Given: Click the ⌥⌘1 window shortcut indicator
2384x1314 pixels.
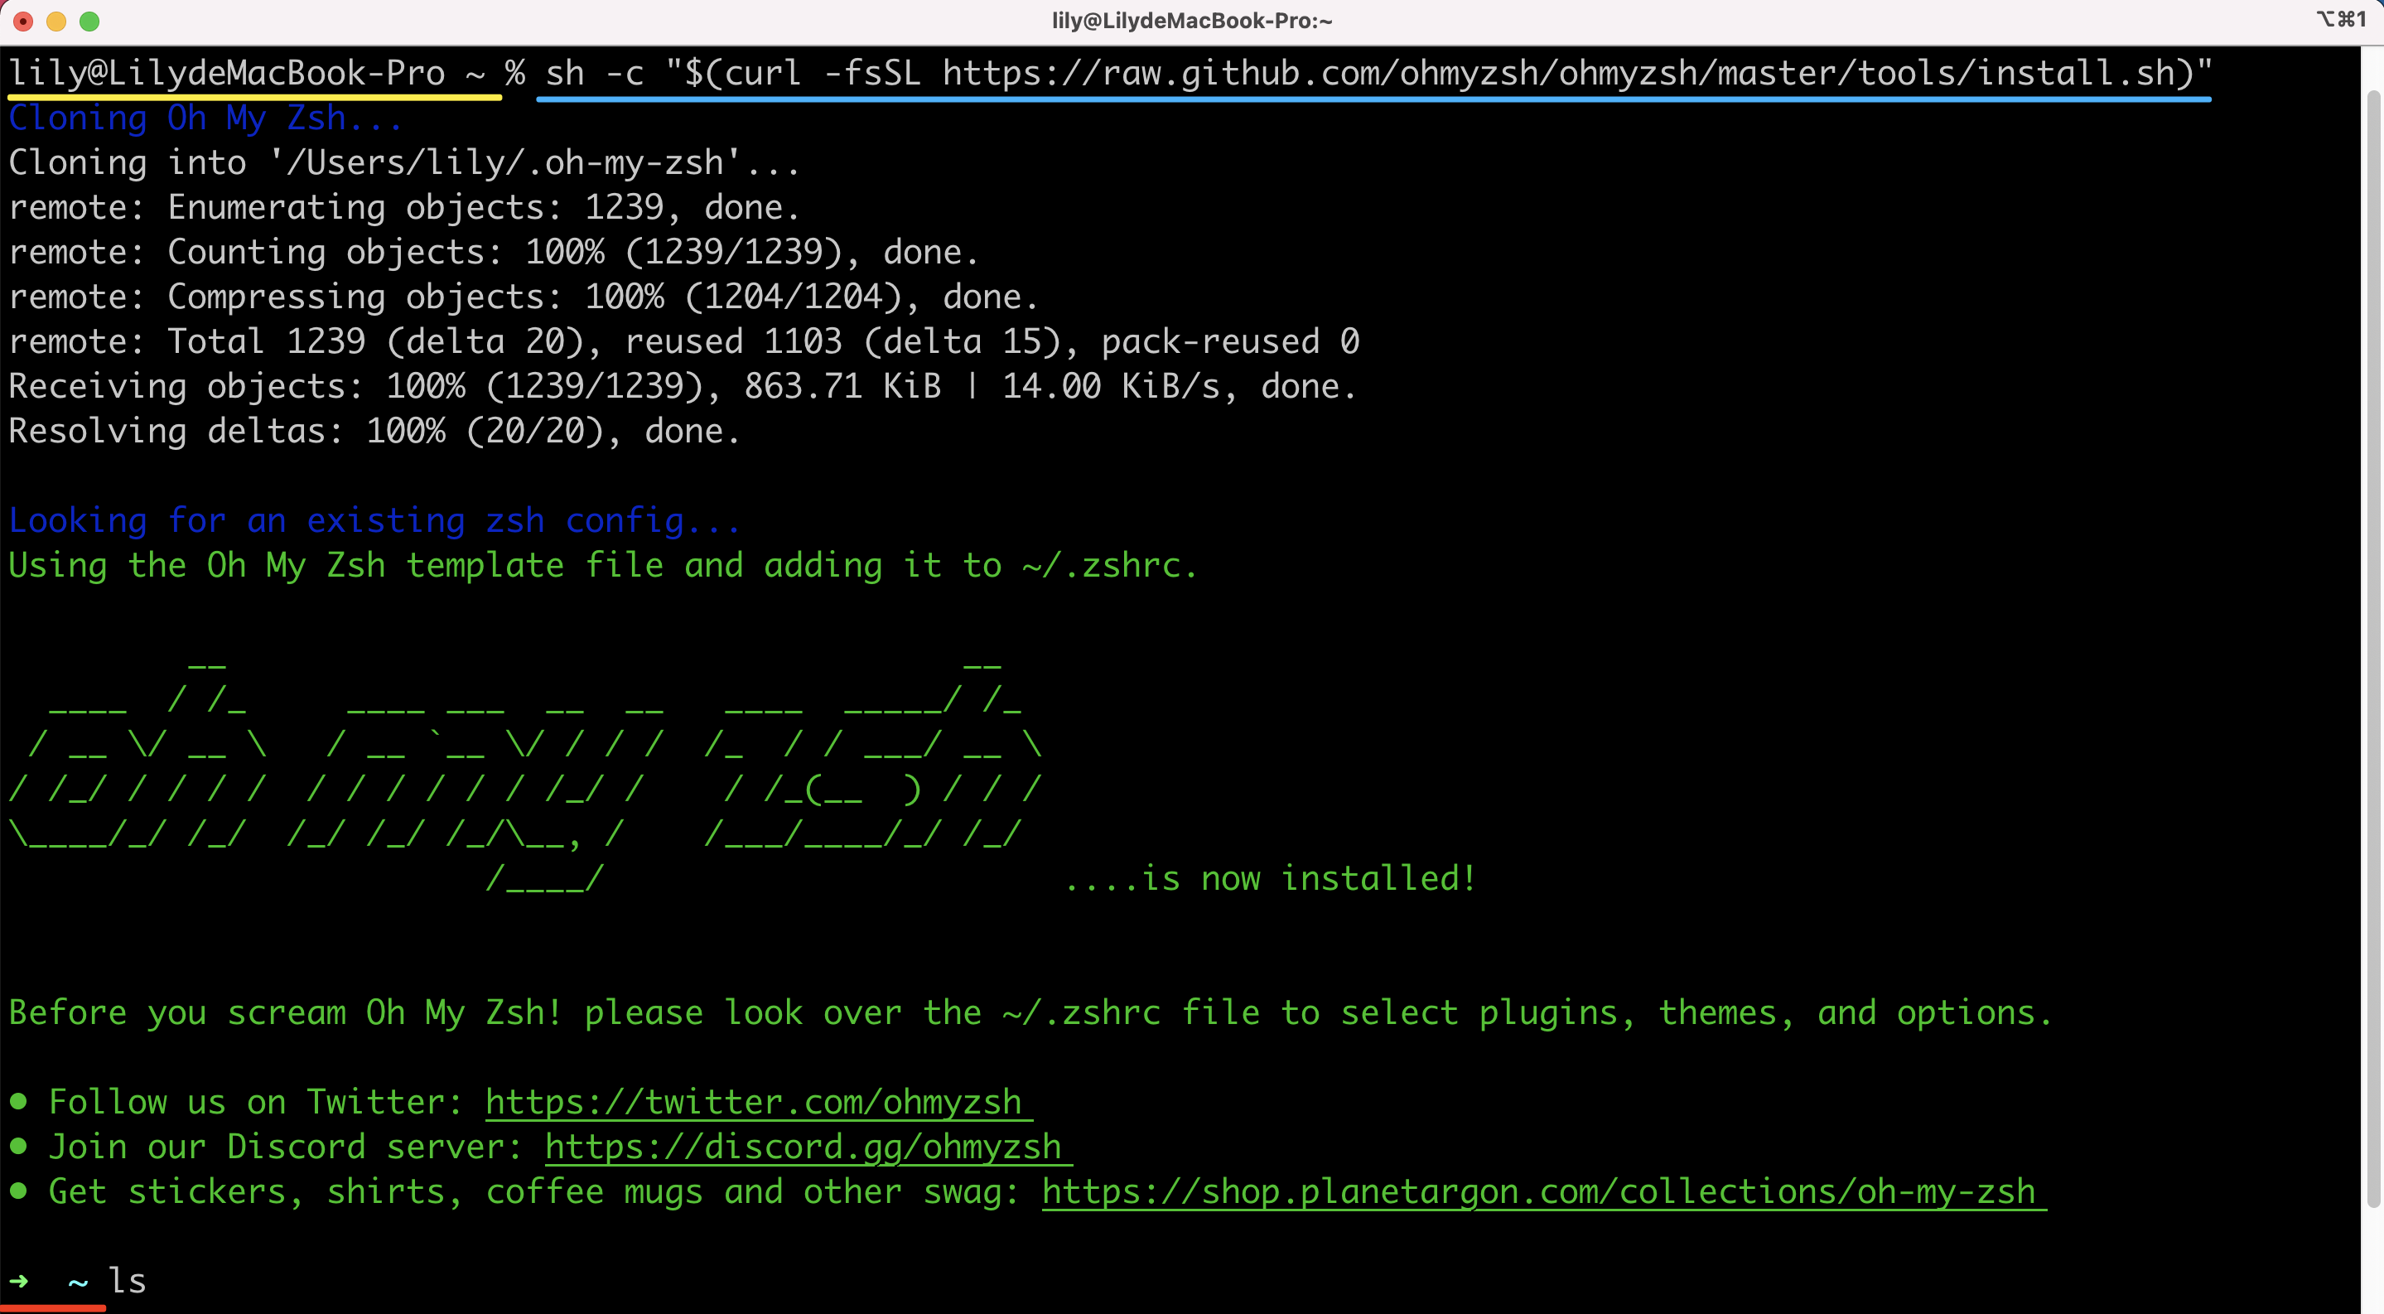Looking at the screenshot, I should point(2342,19).
